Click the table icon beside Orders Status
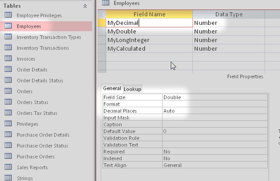 click(x=8, y=102)
